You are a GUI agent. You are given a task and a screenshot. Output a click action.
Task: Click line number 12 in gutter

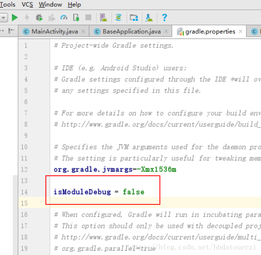click(24, 169)
